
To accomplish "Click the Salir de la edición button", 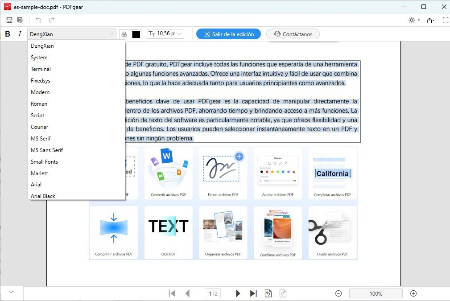I will tap(228, 34).
